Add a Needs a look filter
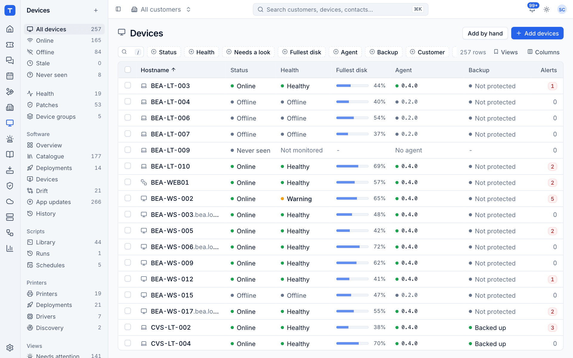 point(248,52)
